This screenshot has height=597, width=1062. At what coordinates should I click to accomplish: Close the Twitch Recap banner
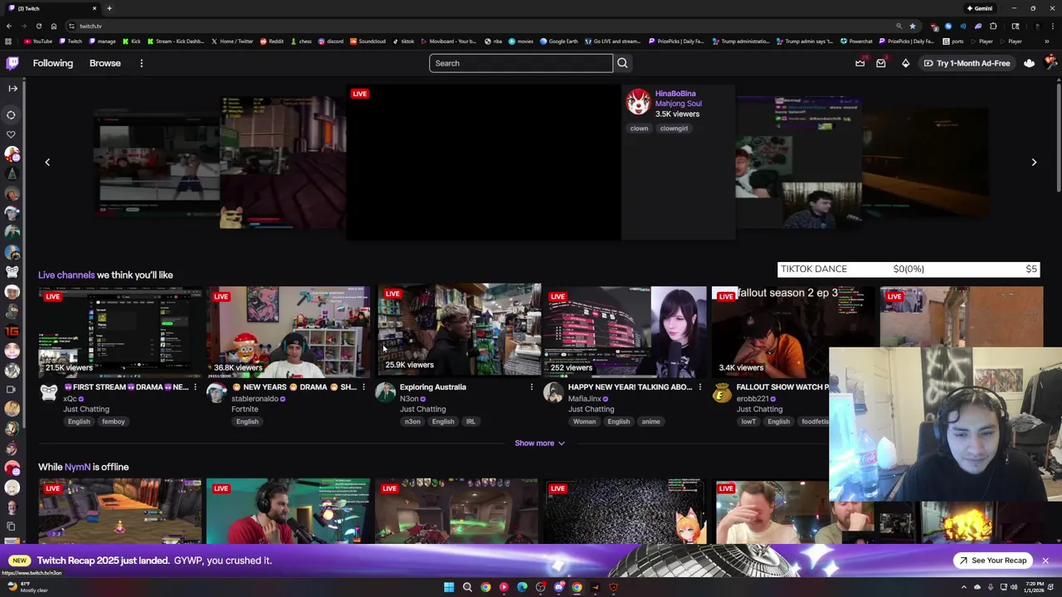tap(1045, 561)
